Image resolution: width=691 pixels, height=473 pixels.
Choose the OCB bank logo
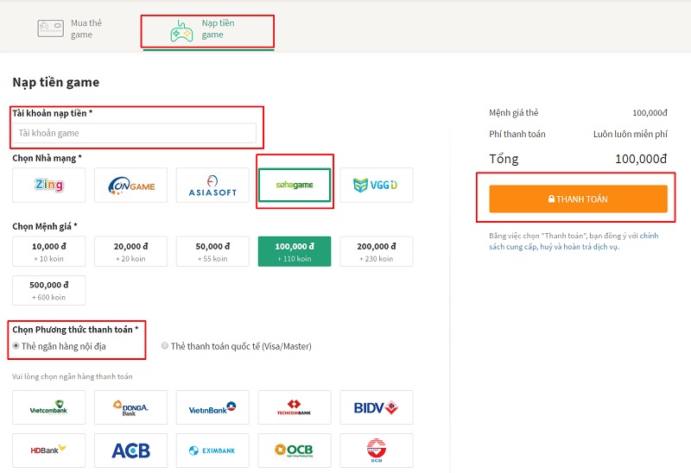pos(295,450)
